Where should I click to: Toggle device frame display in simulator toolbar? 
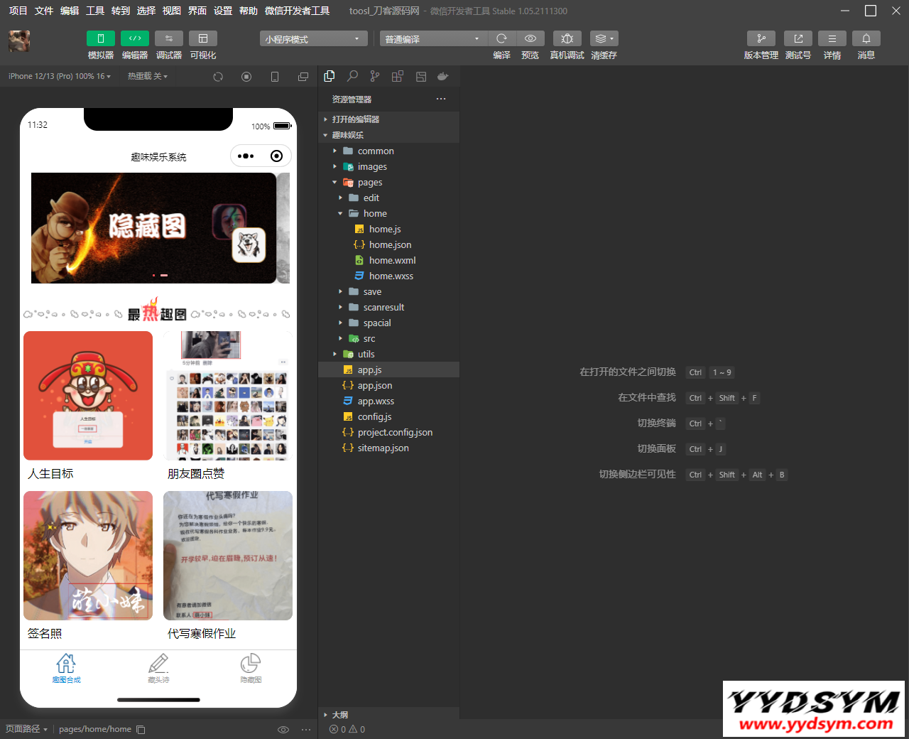point(275,76)
